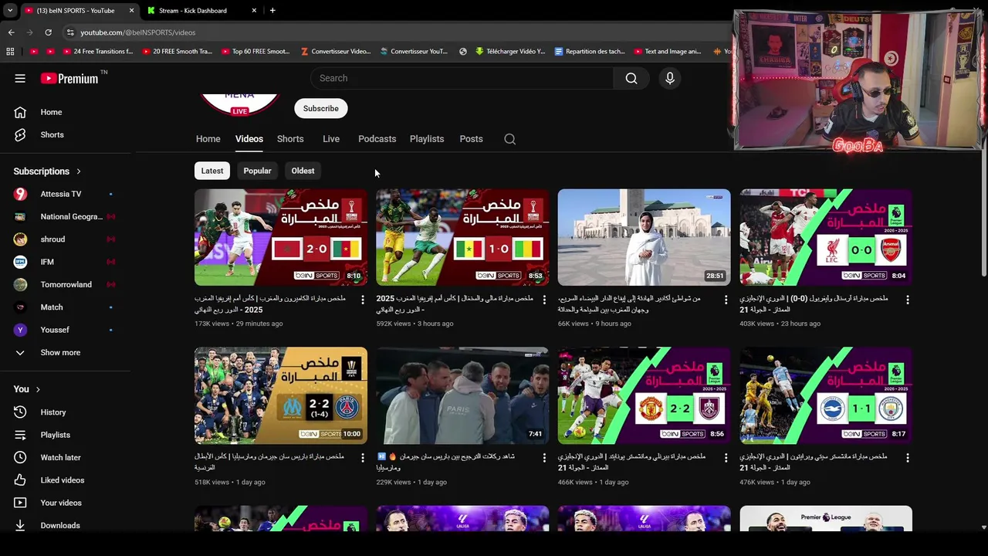Expand Show more subscriptions

(x=60, y=352)
